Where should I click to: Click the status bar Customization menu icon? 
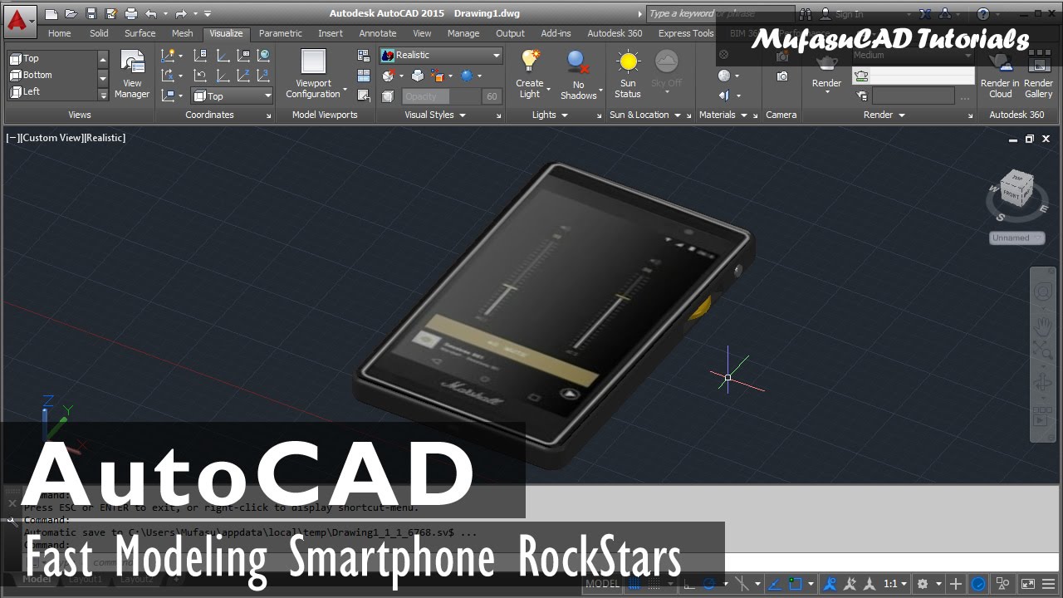(x=1049, y=584)
